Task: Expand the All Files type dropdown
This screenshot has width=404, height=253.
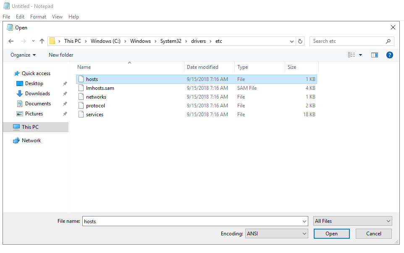Action: [x=352, y=221]
